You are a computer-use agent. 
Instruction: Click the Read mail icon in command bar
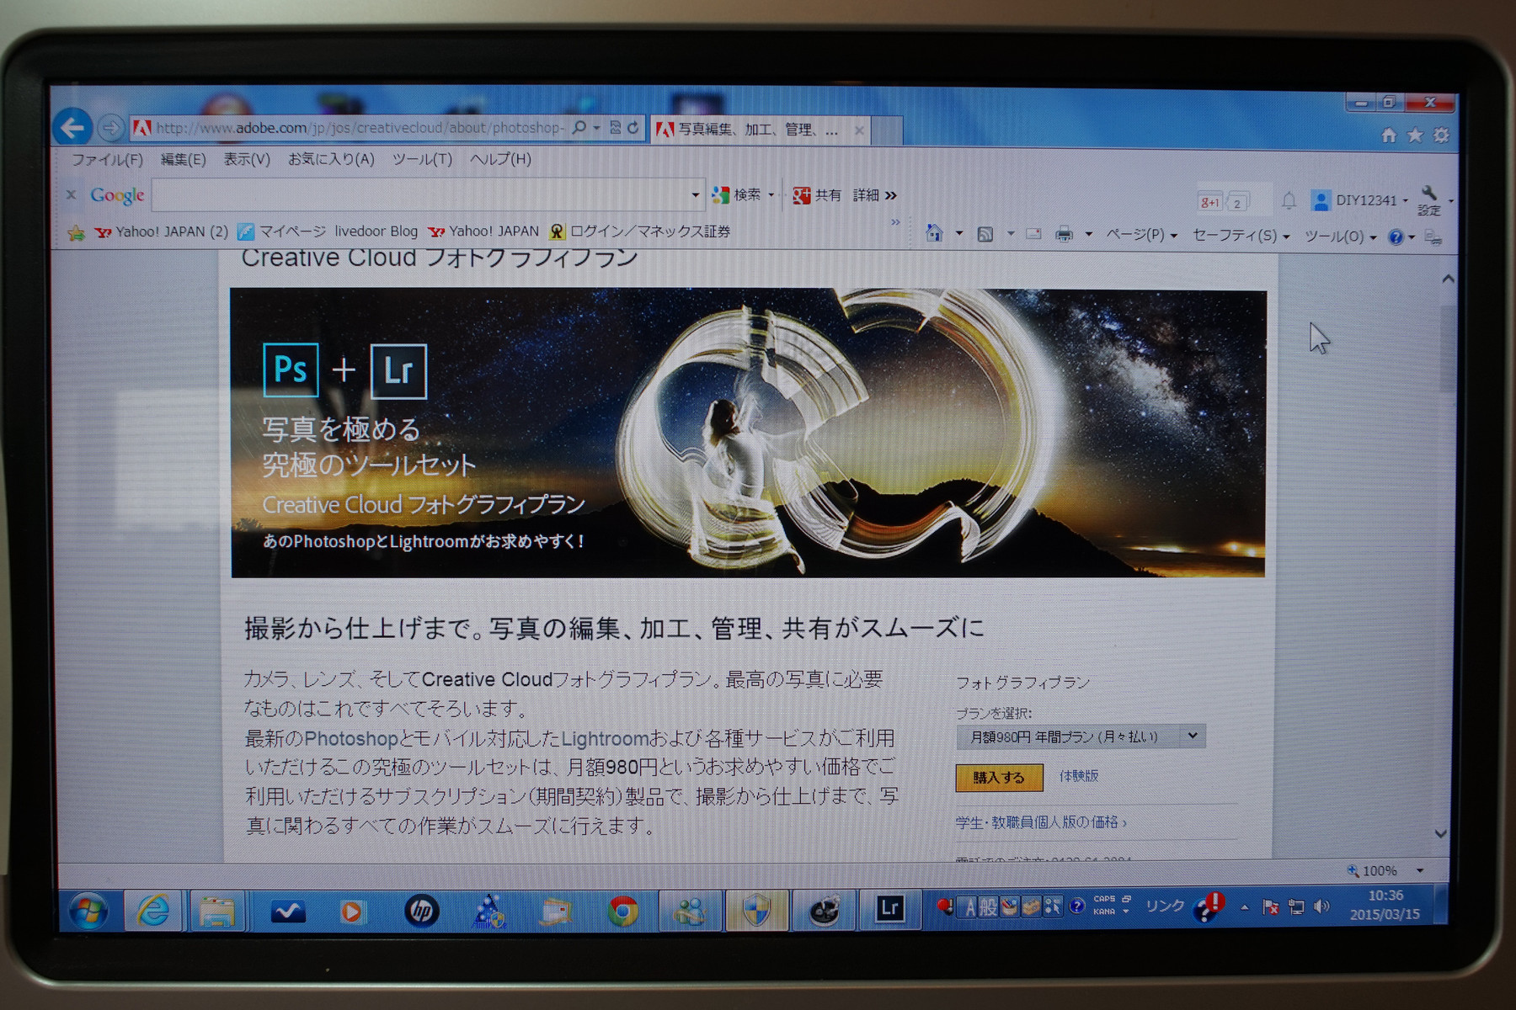(x=1033, y=235)
